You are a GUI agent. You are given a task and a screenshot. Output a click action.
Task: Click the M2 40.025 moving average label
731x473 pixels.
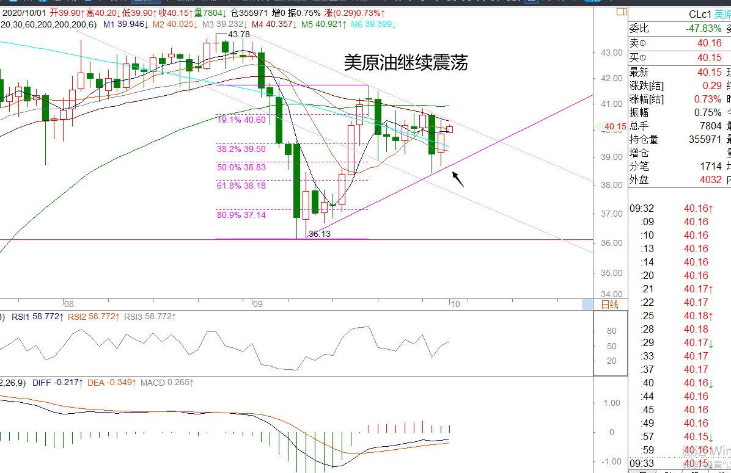point(175,24)
